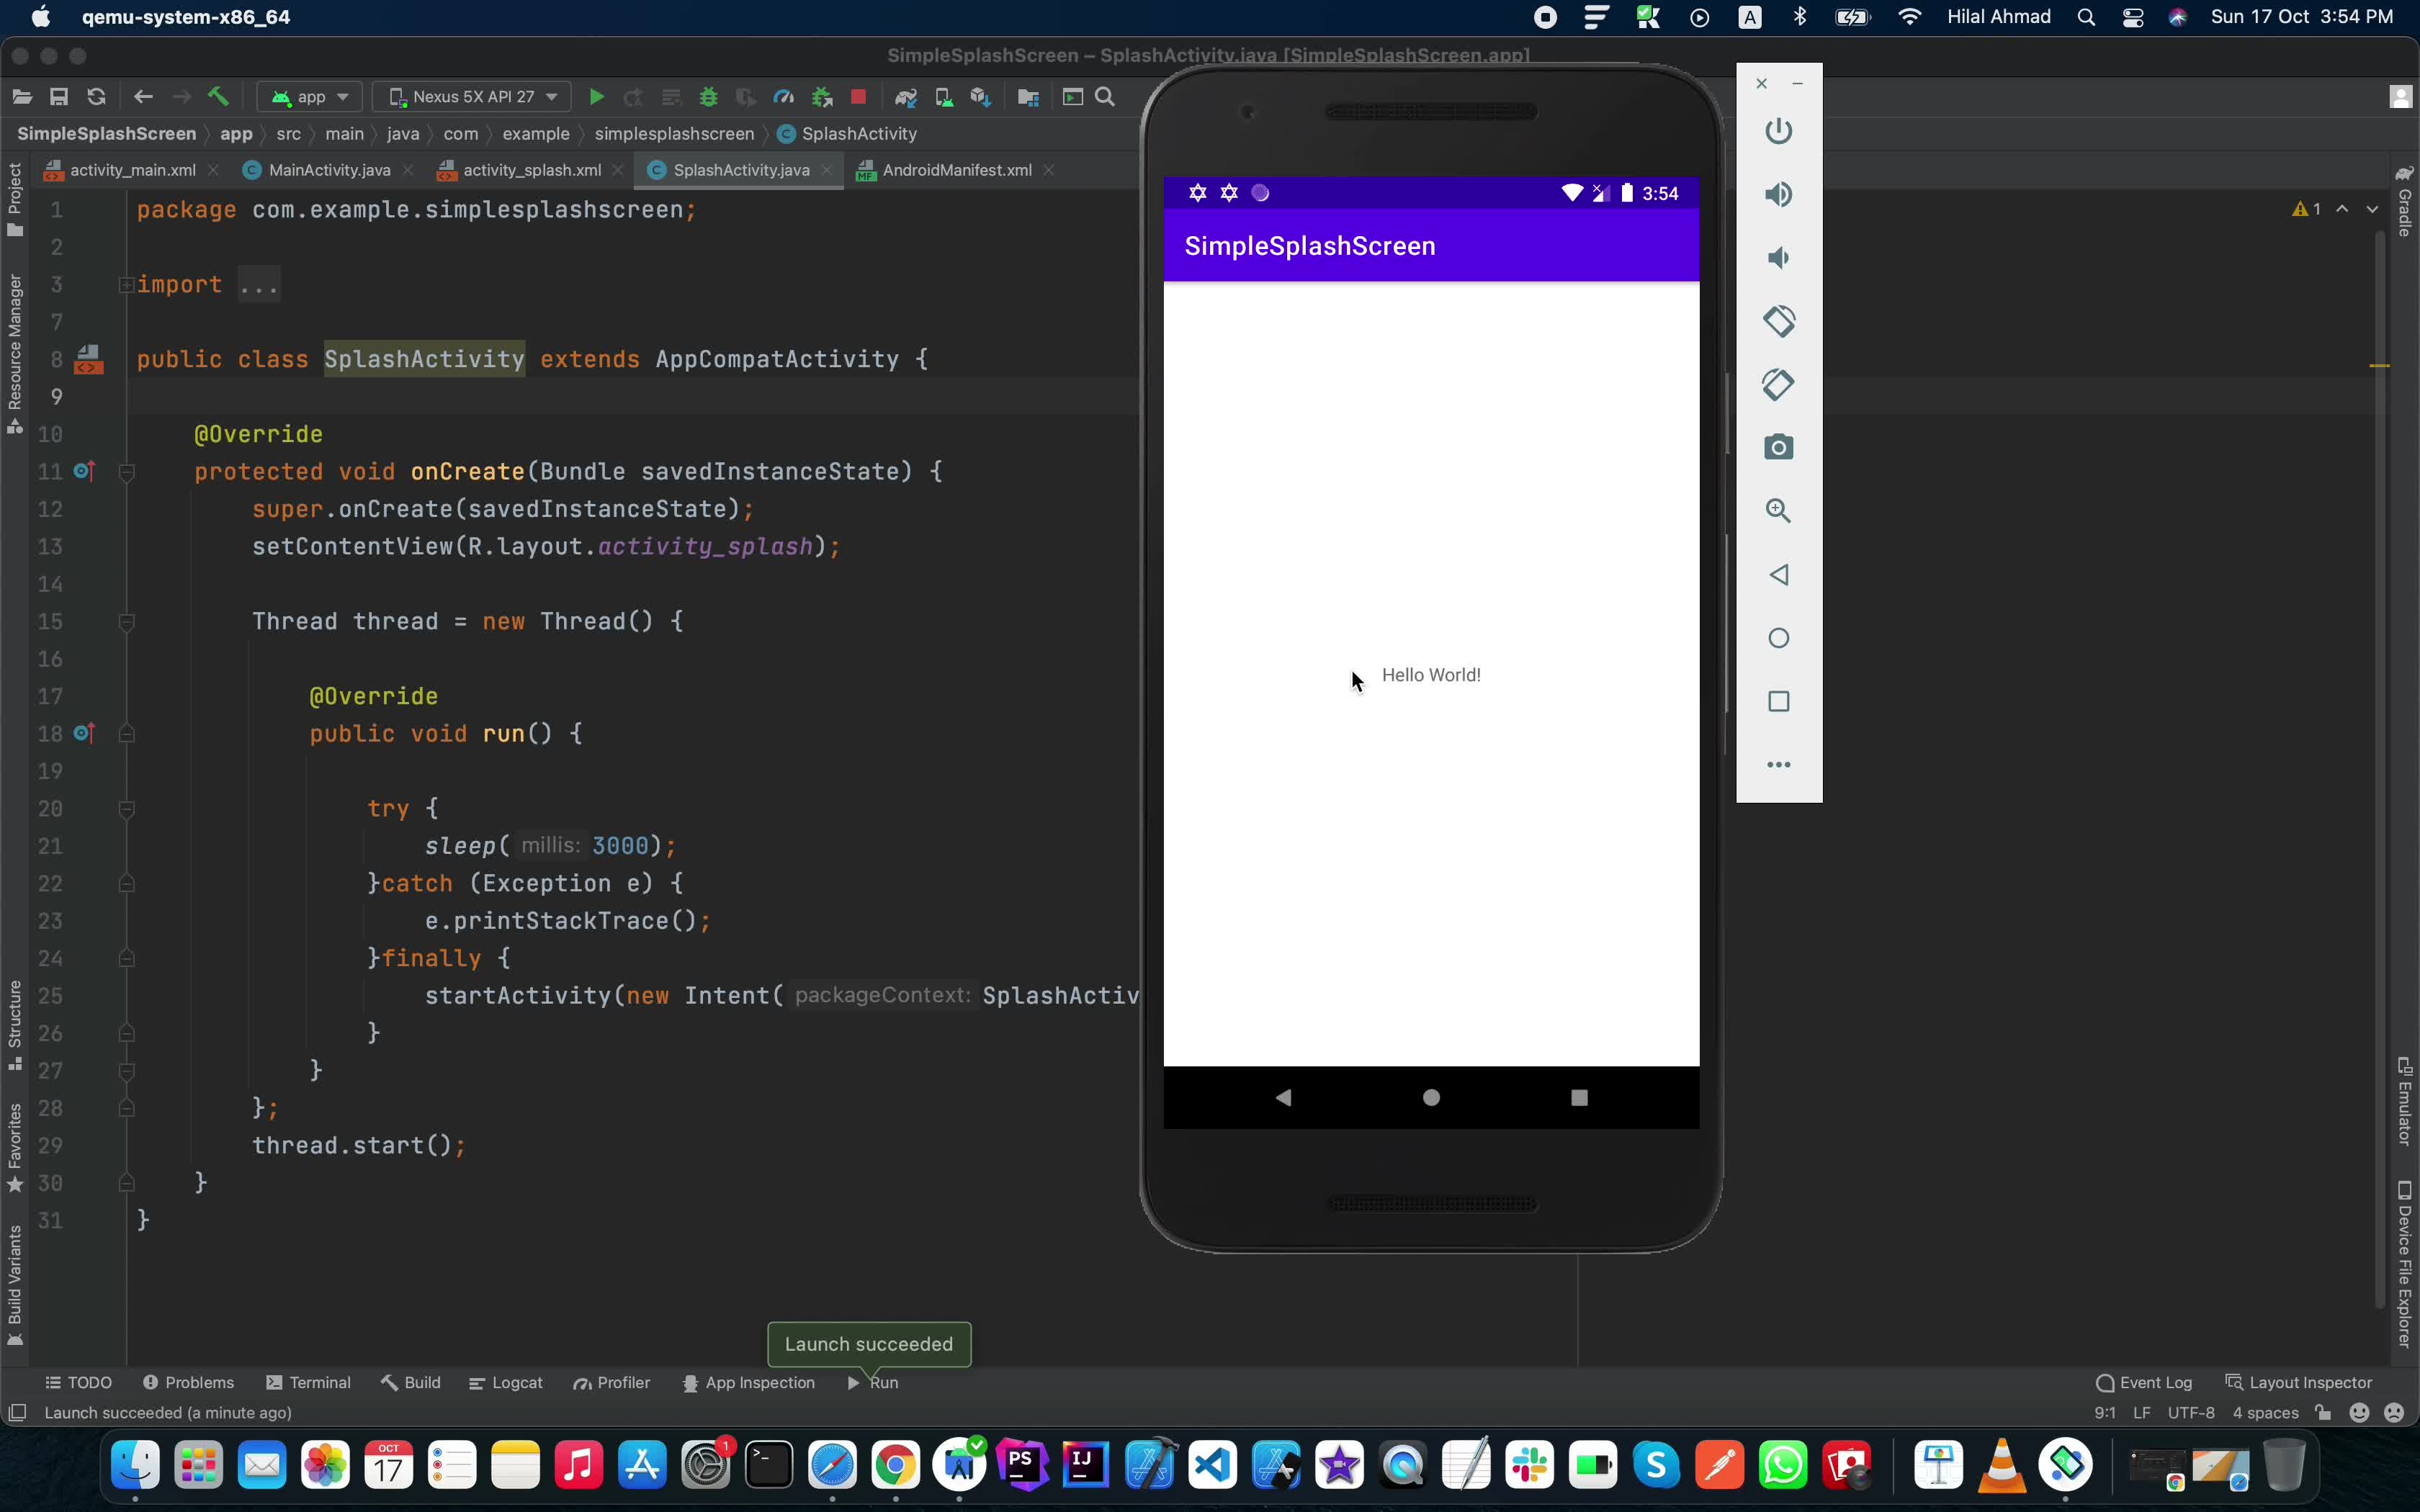Click the Debug app bug icon
Image resolution: width=2420 pixels, height=1512 pixels.
click(708, 97)
